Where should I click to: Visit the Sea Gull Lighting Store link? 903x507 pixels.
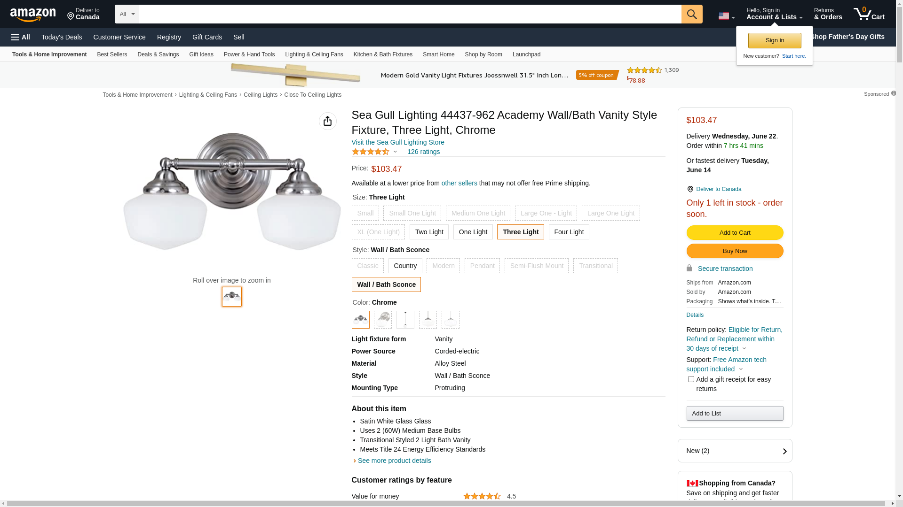398,142
